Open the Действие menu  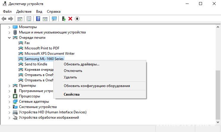pos(24,12)
